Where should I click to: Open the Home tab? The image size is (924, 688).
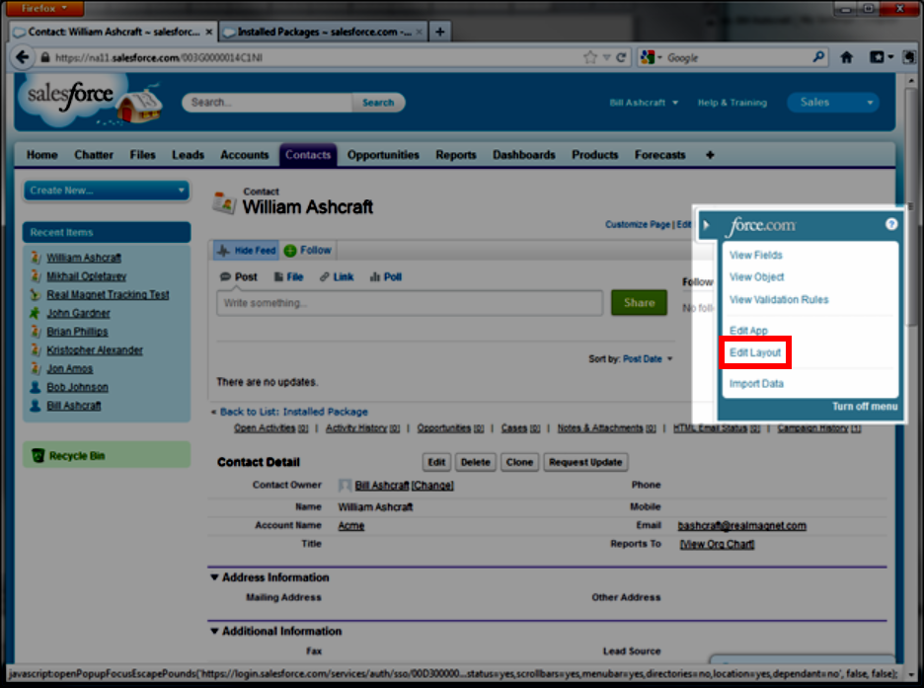[x=41, y=155]
